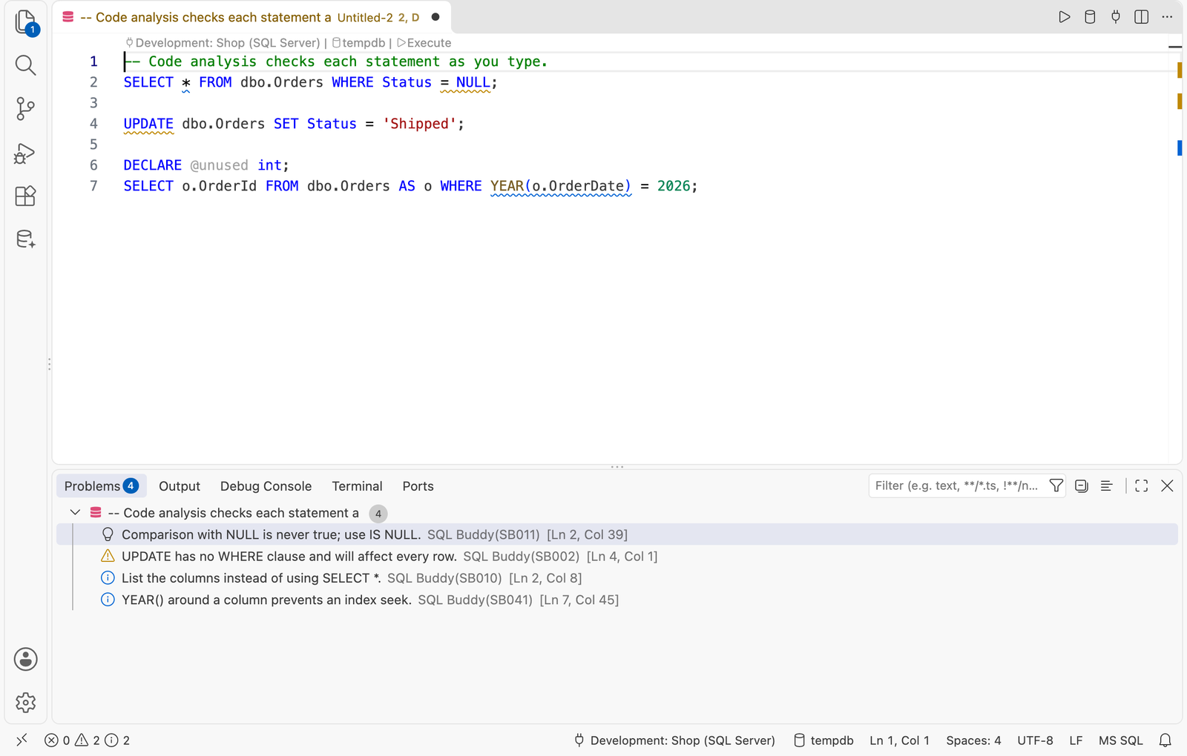Click the lightbulb icon on NULL comparison problem
Viewport: 1187px width, 756px height.
pos(108,534)
